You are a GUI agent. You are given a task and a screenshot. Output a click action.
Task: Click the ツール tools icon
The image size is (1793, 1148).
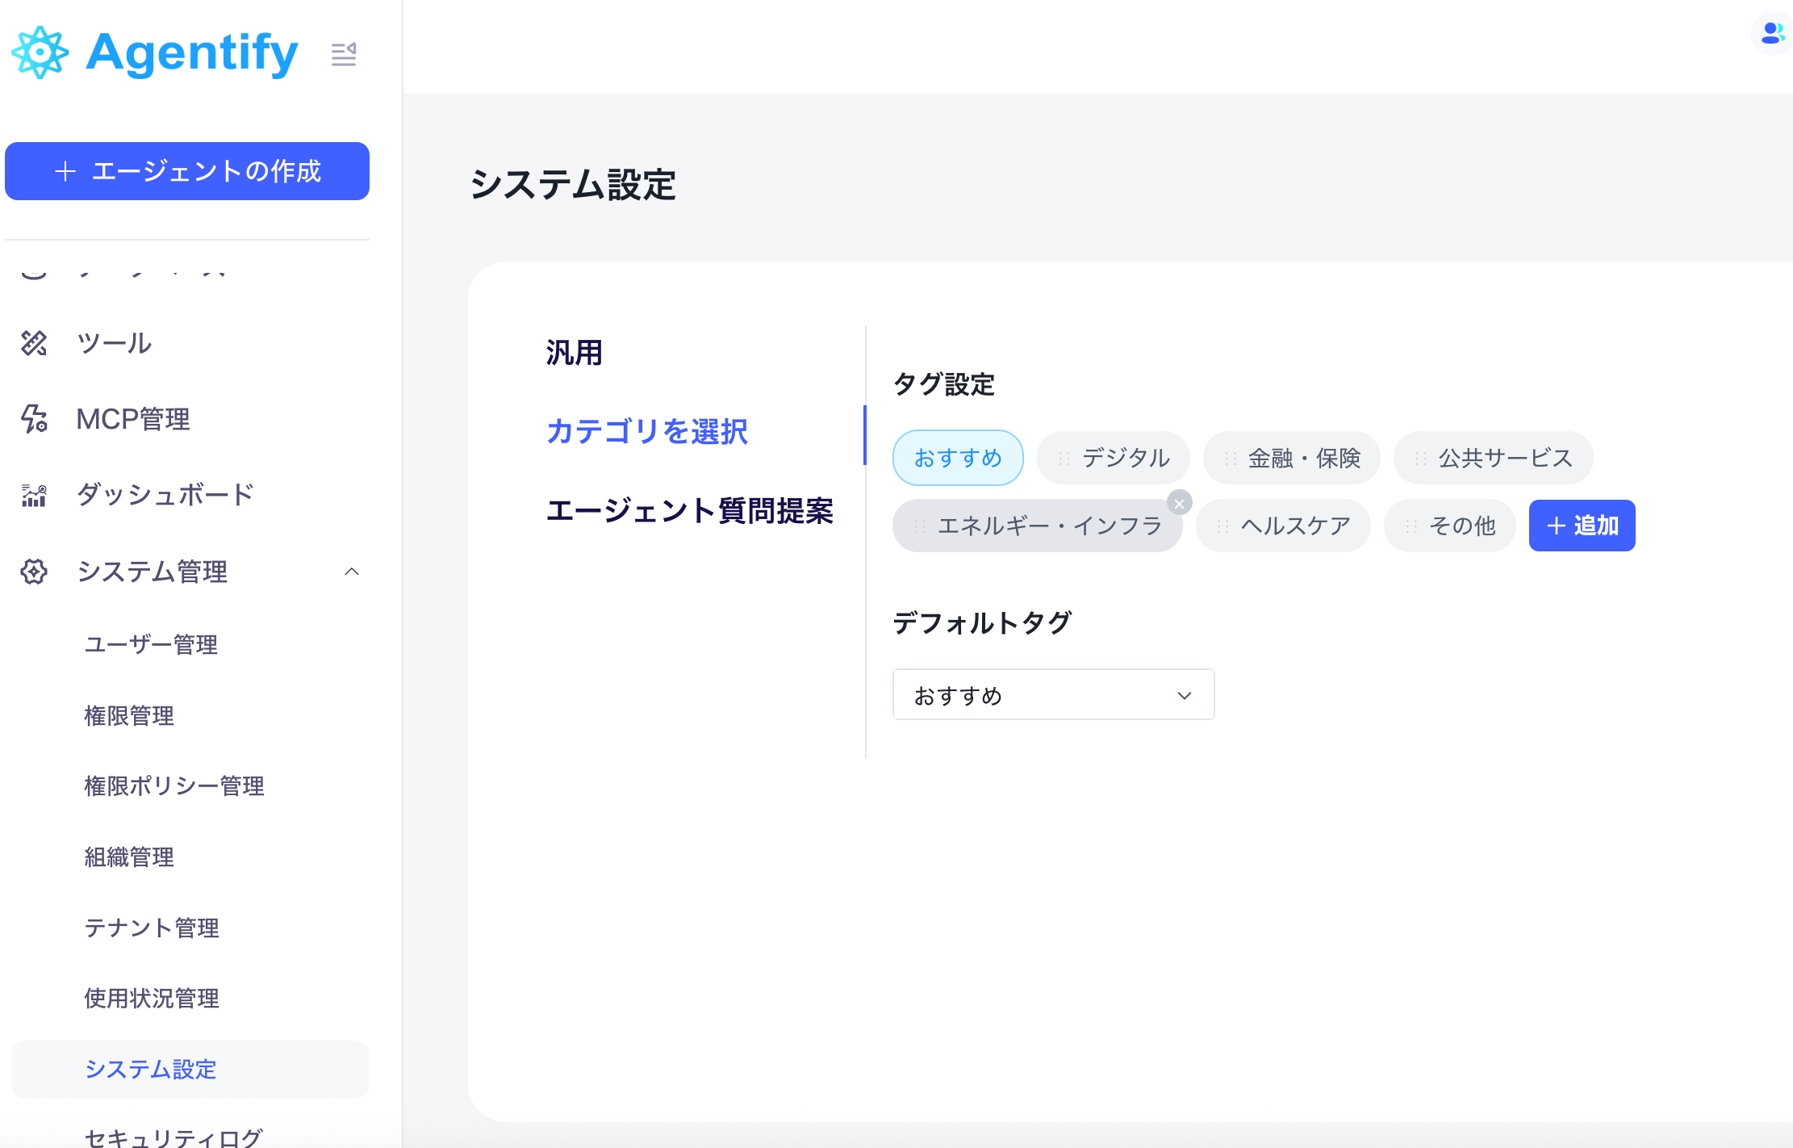click(34, 343)
